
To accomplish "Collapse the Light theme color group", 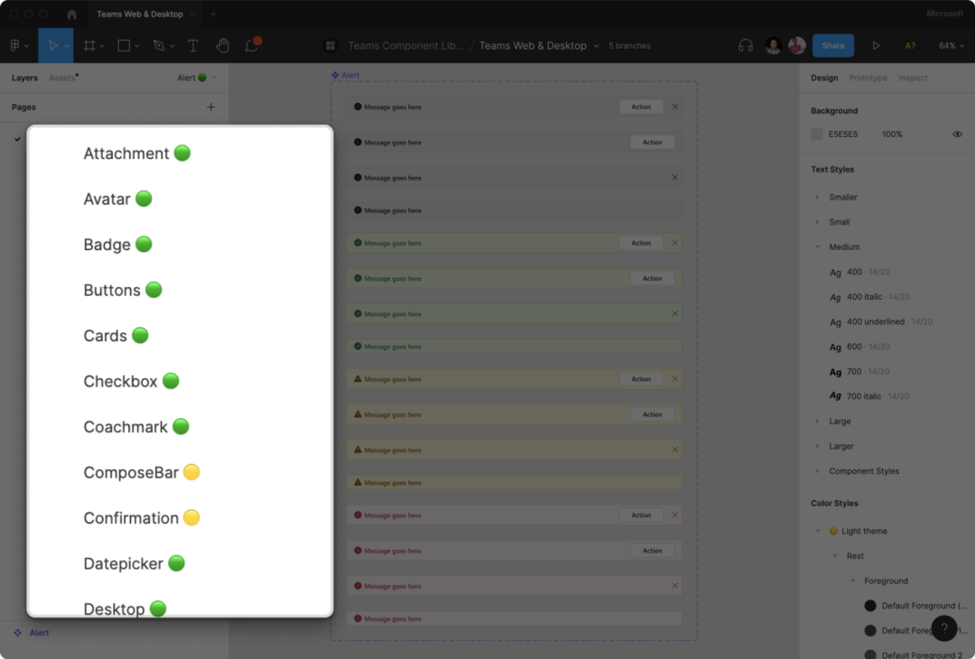I will pyautogui.click(x=818, y=531).
